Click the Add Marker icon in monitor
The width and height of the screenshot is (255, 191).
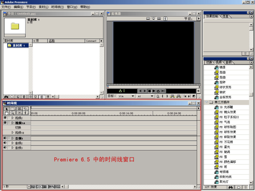tap(158, 96)
